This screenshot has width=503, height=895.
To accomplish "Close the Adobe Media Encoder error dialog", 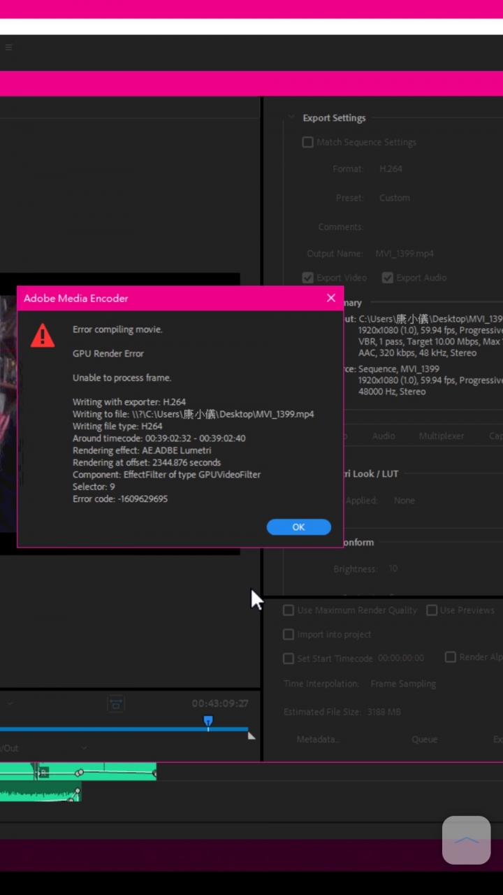I will (x=331, y=298).
